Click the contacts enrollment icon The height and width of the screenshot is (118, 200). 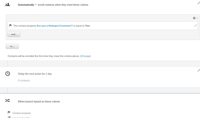(8, 5)
